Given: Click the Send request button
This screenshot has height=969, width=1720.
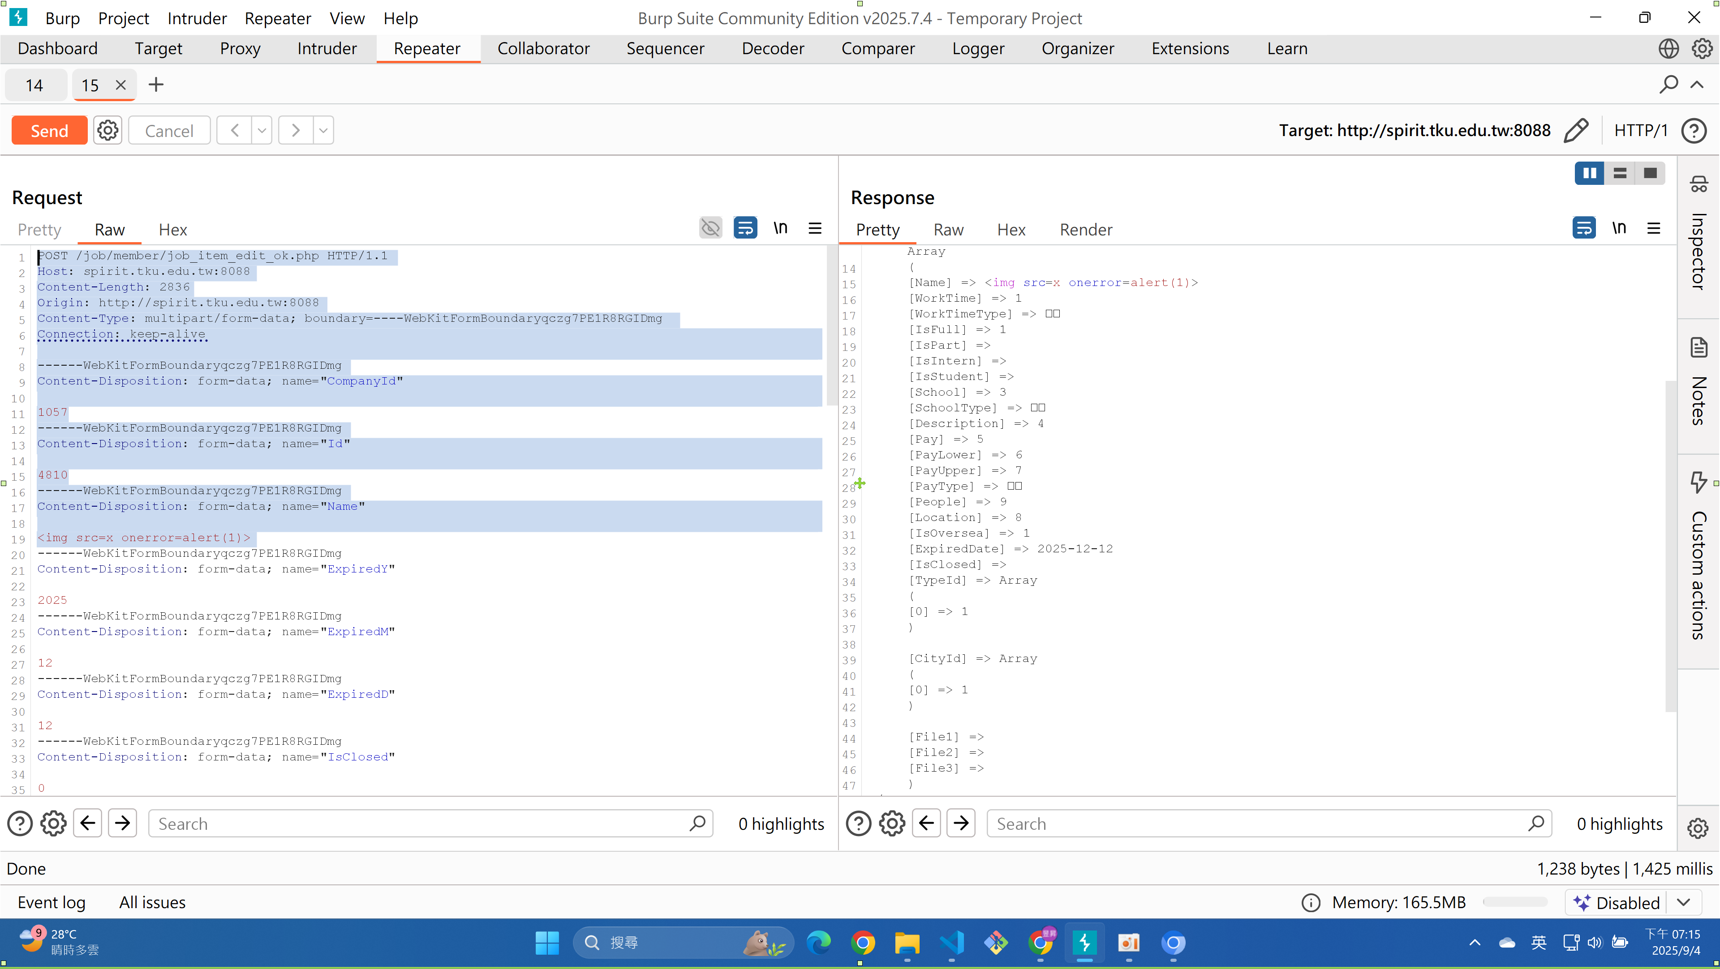Looking at the screenshot, I should [x=49, y=130].
